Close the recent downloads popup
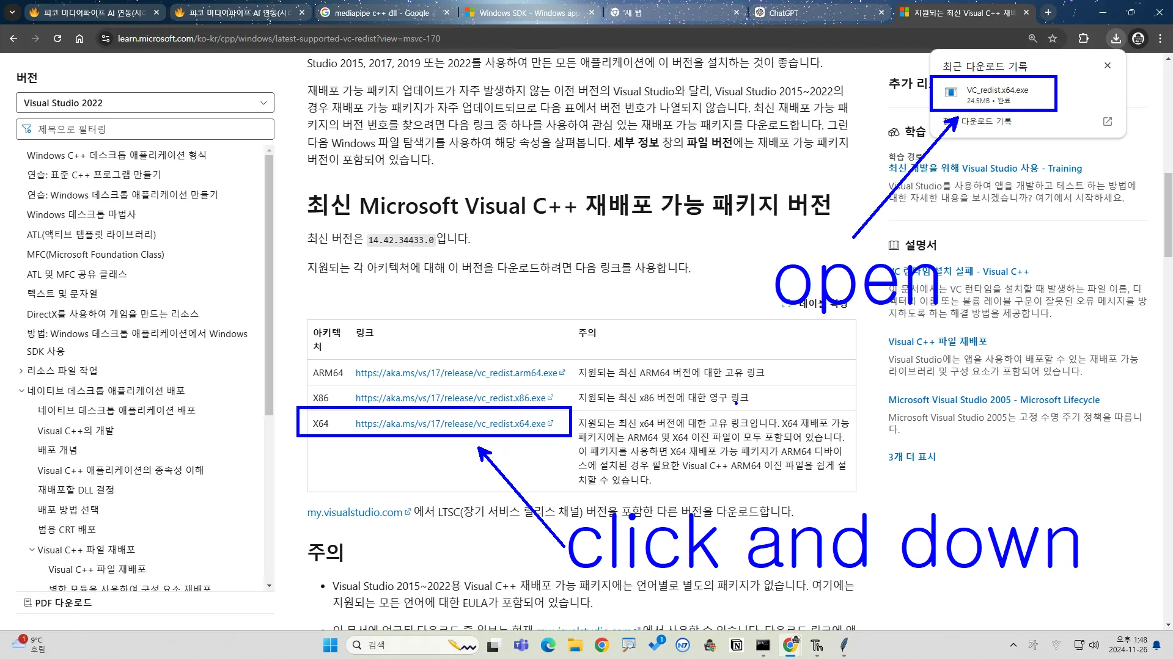Screen dimensions: 1173x659 [1108, 65]
